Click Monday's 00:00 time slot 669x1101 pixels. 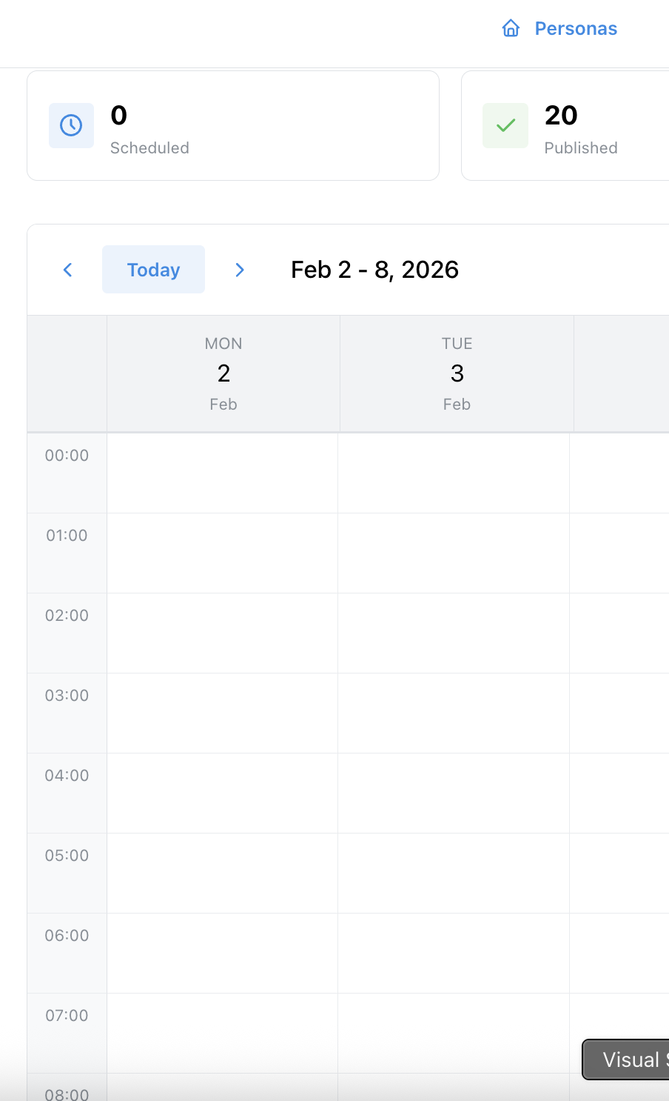[223, 473]
